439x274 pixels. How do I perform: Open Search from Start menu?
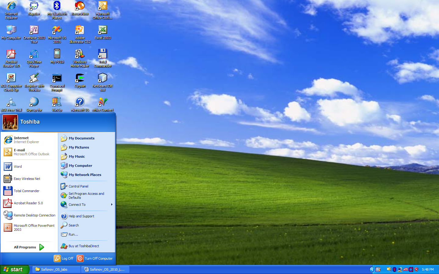[87, 225]
